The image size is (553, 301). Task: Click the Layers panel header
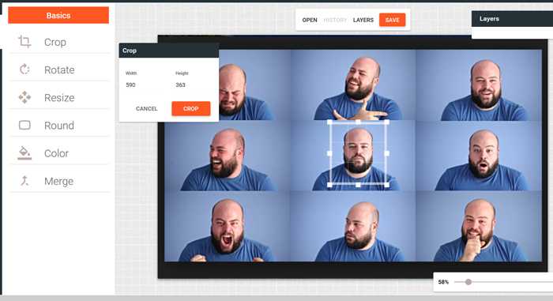[x=512, y=19]
